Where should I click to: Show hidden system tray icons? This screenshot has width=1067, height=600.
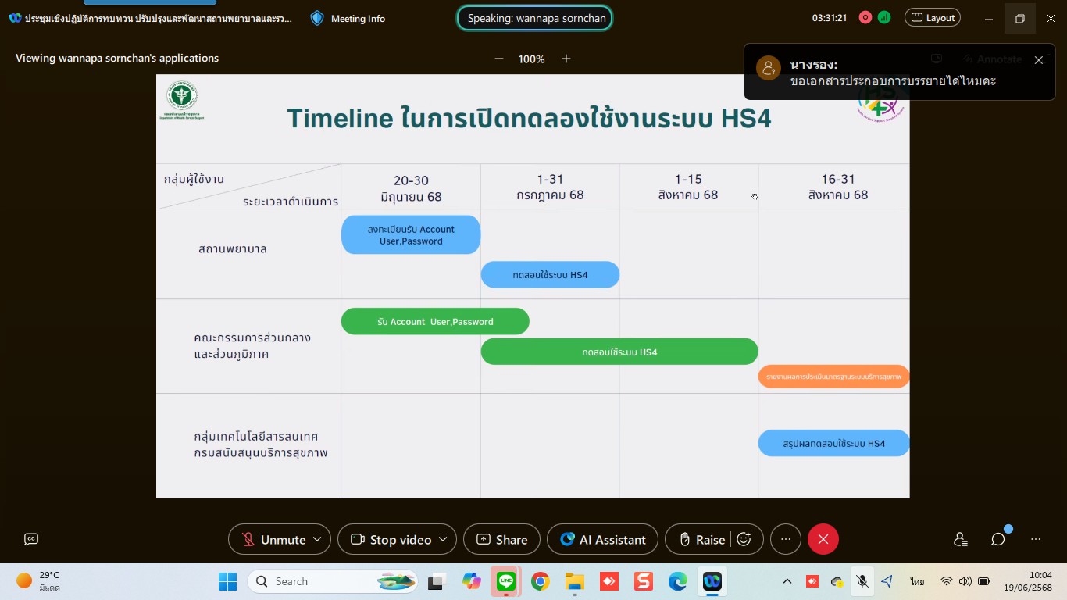click(x=787, y=581)
